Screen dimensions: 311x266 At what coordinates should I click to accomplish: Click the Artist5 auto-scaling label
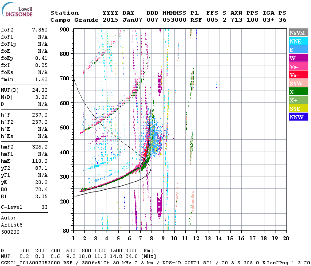click(x=12, y=225)
